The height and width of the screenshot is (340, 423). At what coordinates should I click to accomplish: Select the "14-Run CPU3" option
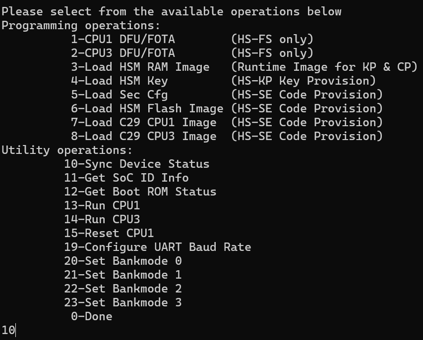[102, 219]
